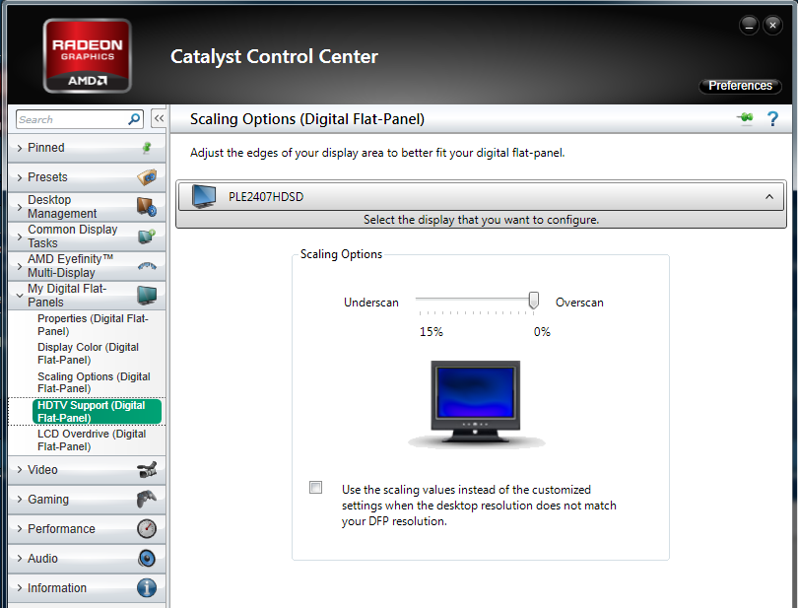
Task: Open the PLE2407HDSD display dropdown
Action: click(481, 197)
